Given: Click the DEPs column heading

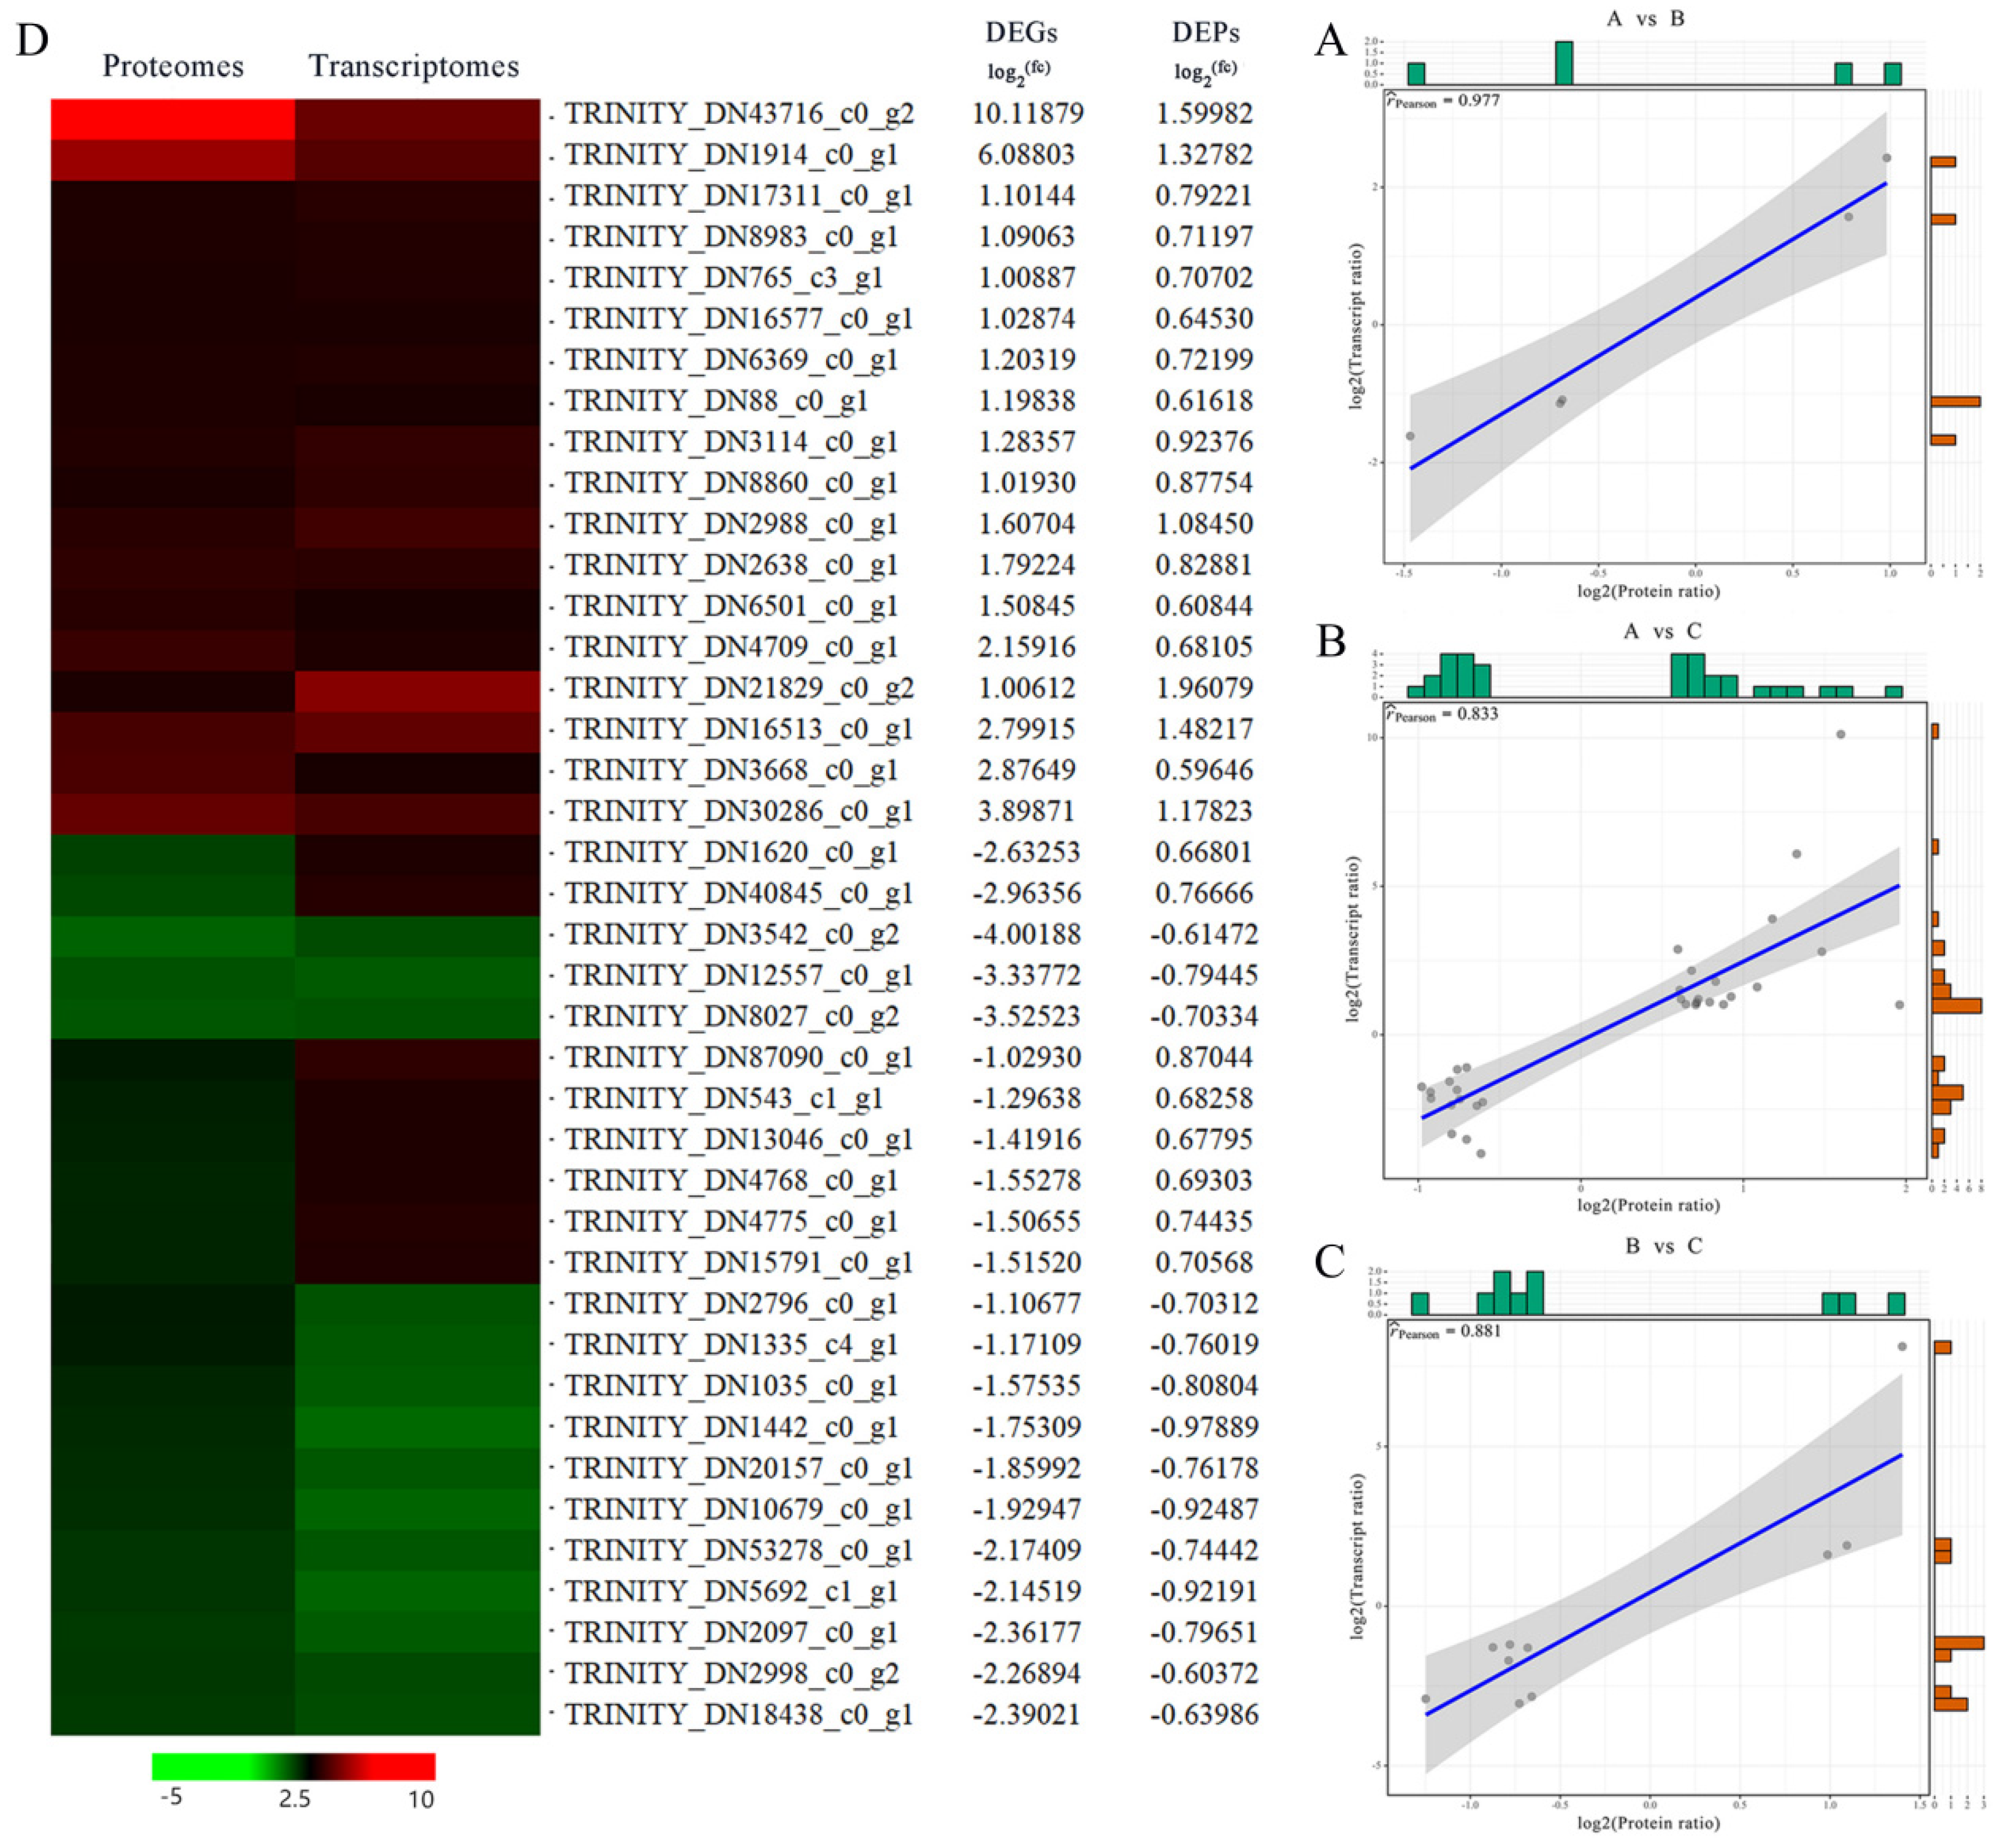Looking at the screenshot, I should click(1205, 33).
